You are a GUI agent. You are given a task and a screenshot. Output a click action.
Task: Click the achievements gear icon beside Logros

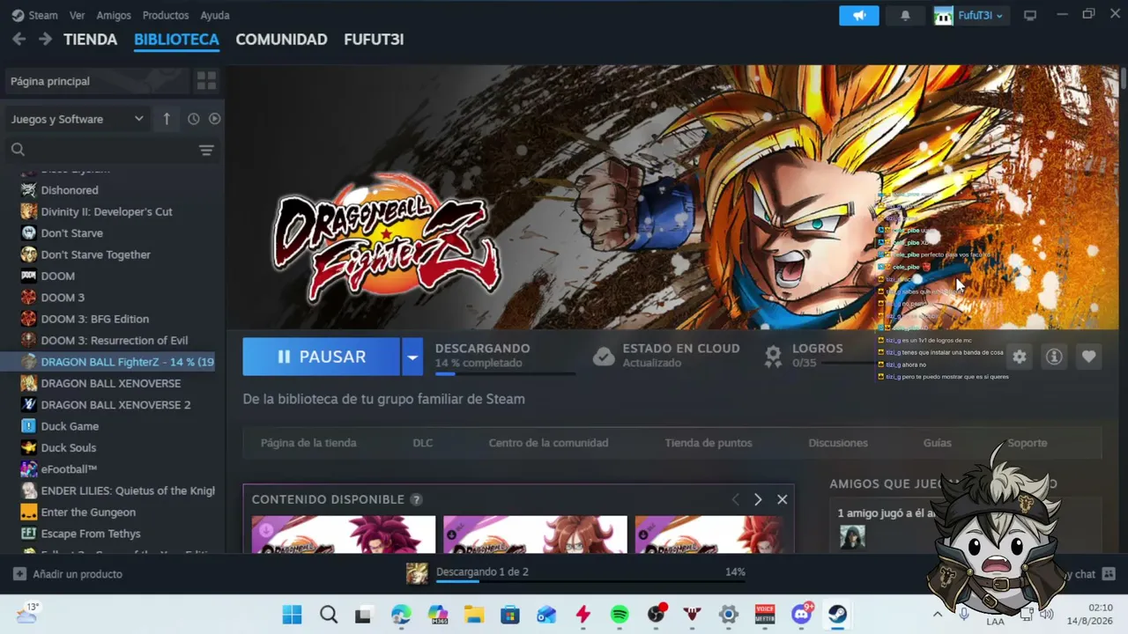click(773, 356)
